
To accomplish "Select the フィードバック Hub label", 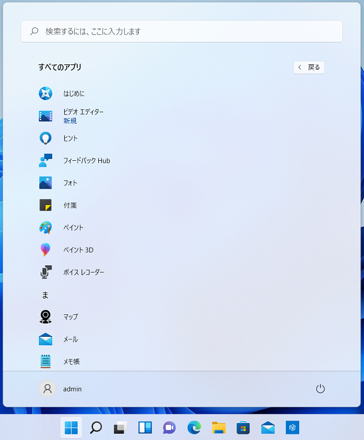I will point(87,160).
